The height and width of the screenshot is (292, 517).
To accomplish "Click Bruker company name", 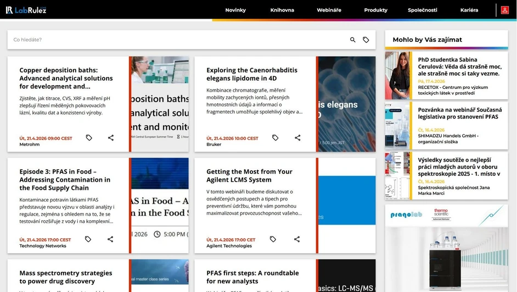I will [x=213, y=144].
